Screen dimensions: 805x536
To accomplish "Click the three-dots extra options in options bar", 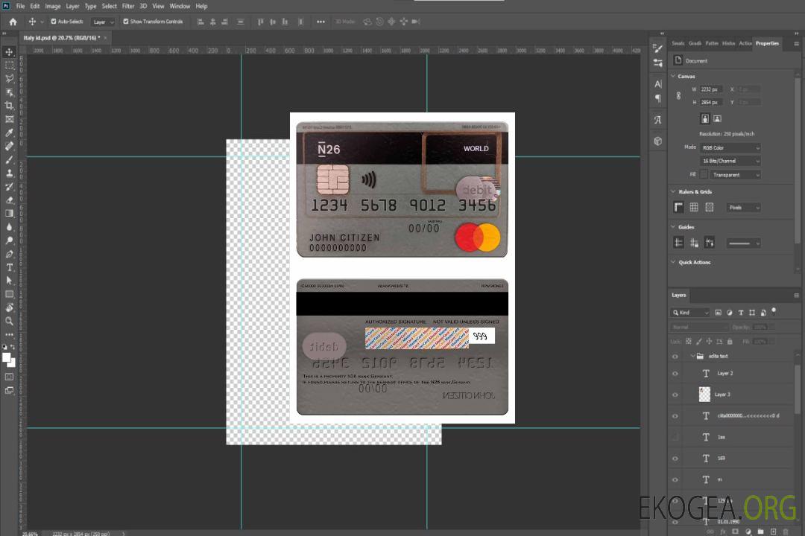I will click(321, 22).
